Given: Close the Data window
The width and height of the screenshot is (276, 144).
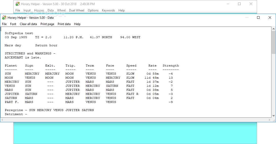Looking at the screenshot, I should pyautogui.click(x=270, y=17).
